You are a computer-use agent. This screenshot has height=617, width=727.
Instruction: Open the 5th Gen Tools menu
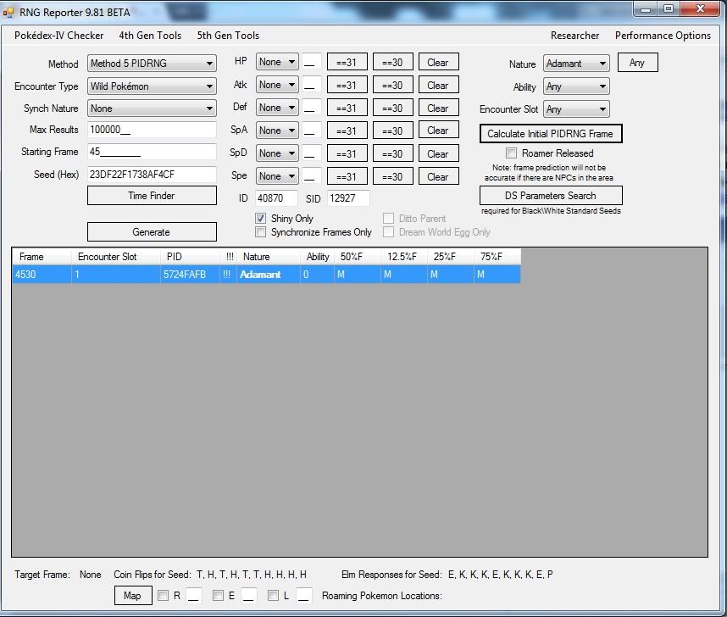tap(228, 36)
